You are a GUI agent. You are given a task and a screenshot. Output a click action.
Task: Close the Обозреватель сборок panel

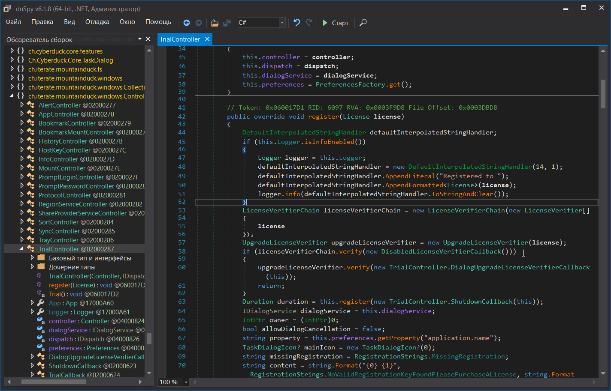pyautogui.click(x=148, y=39)
